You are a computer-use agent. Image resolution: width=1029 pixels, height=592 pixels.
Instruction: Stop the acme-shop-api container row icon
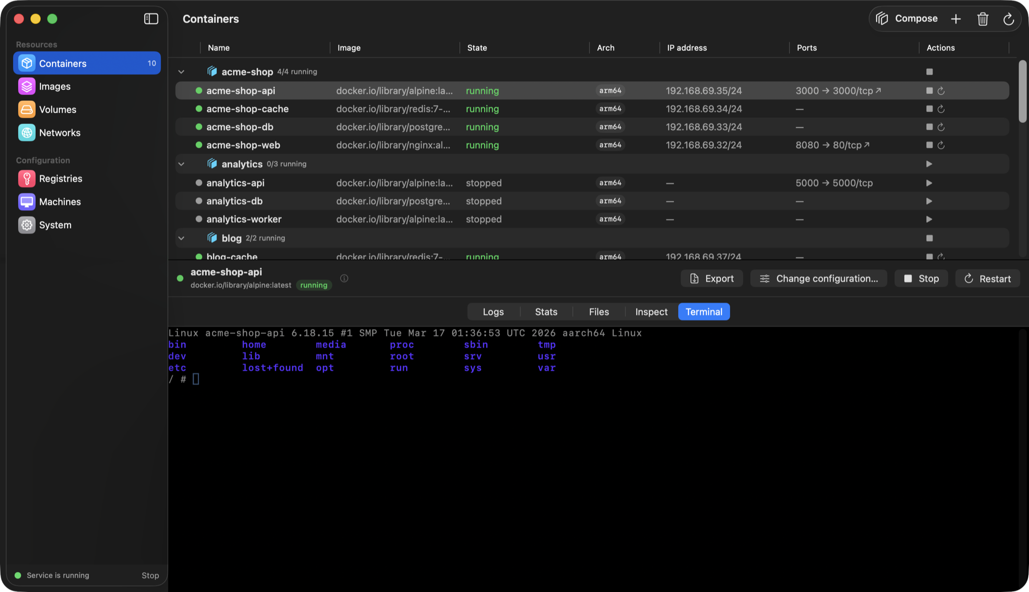click(929, 91)
